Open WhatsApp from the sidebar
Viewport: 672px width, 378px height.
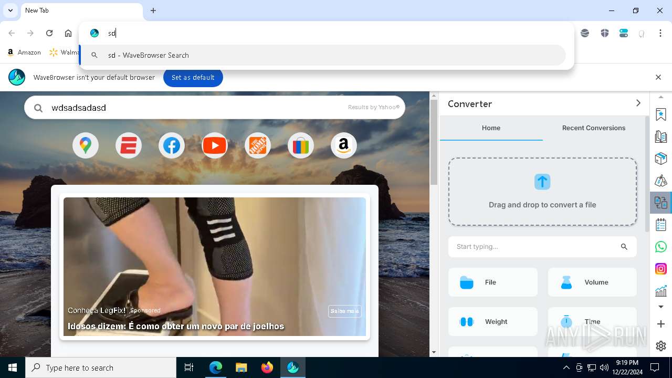click(x=661, y=247)
